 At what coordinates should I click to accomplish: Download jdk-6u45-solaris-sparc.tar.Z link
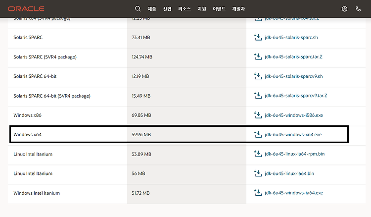(293, 57)
